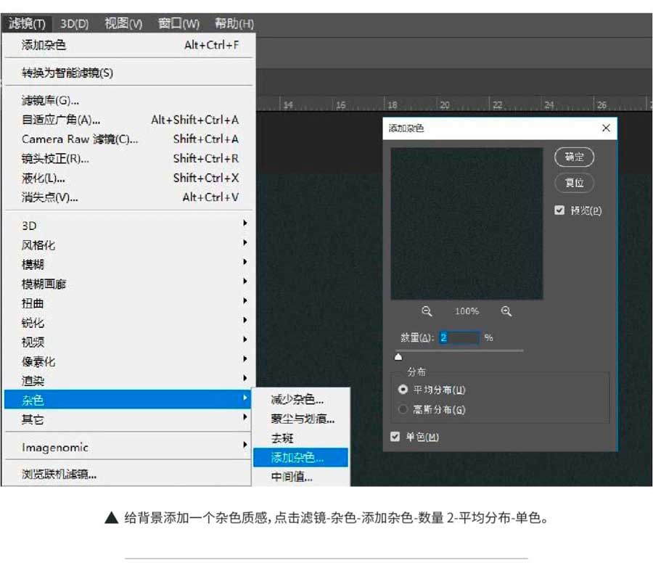653x563 pixels.
Task: Open 消失点(V)...
Action: [x=128, y=197]
